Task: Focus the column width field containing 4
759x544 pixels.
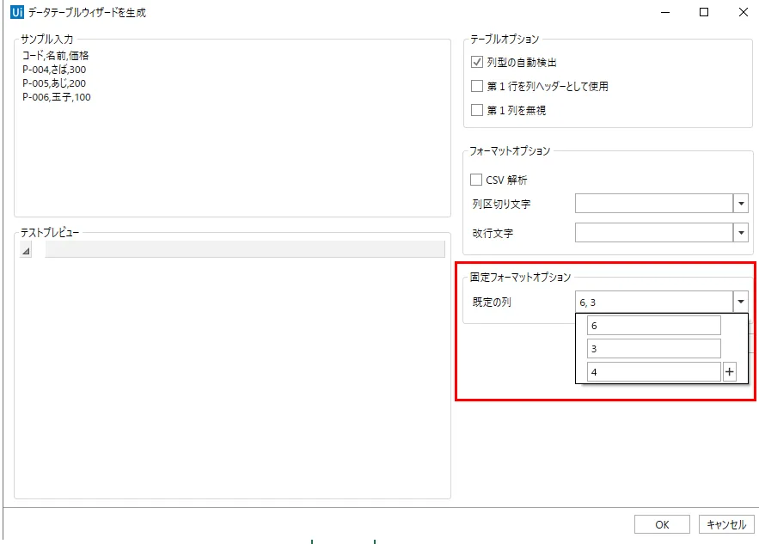Action: [653, 372]
